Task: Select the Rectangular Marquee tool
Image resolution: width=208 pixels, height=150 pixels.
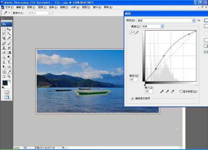Action: pyautogui.click(x=4, y=29)
